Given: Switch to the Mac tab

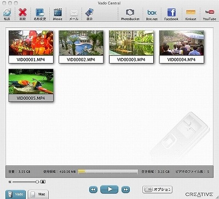Looking at the screenshot, I should (x=38, y=194).
